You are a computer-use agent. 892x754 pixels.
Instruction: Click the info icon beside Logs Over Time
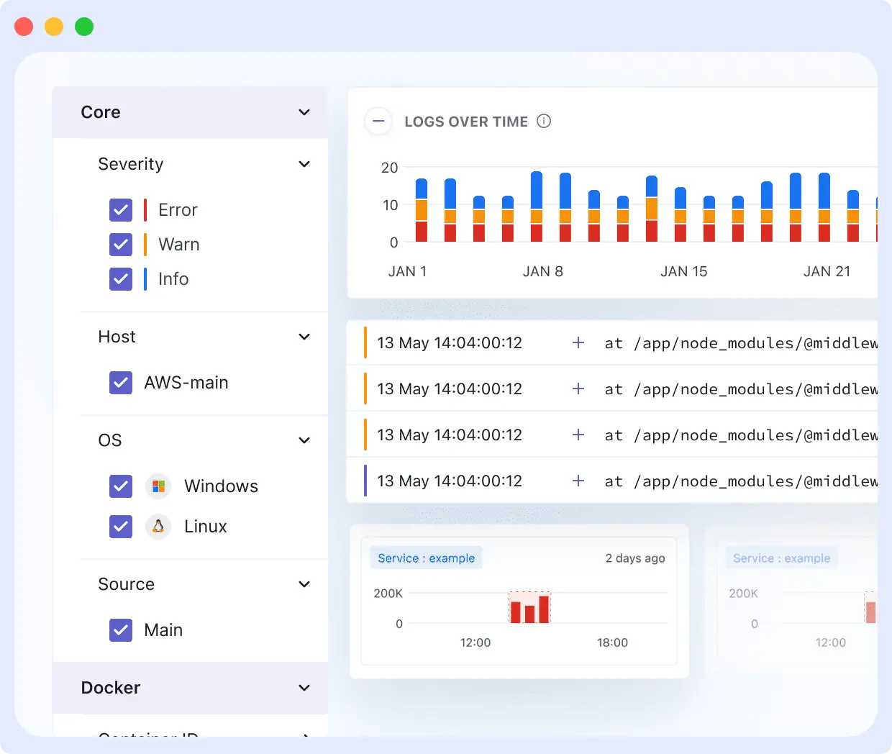pyautogui.click(x=544, y=121)
